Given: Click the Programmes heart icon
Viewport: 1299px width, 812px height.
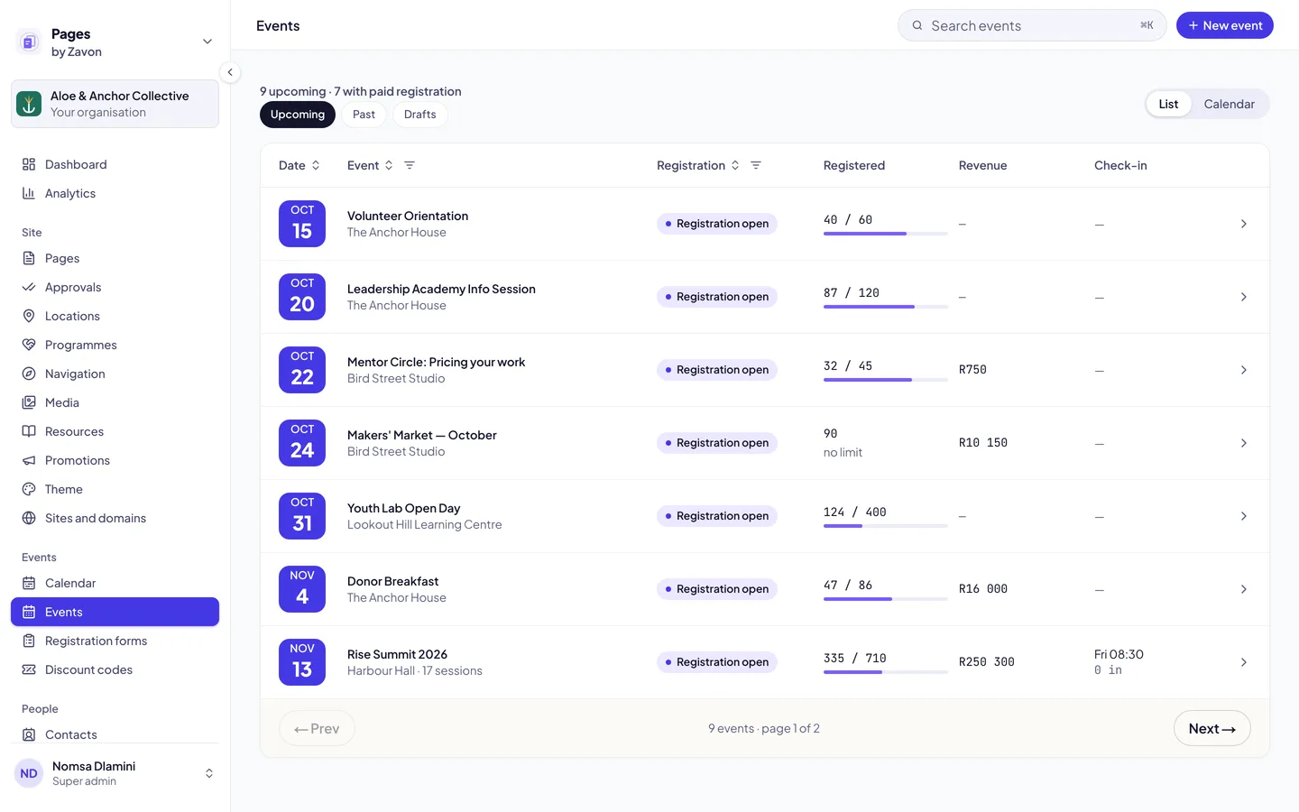Looking at the screenshot, I should click(29, 345).
